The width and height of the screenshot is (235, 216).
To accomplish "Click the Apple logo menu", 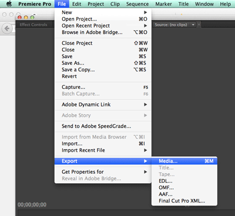I will coord(9,4).
